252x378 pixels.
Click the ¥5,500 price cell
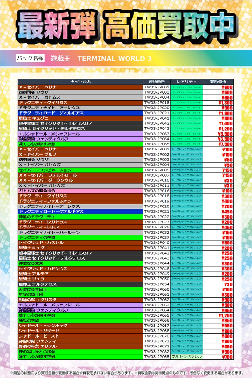(x=218, y=134)
